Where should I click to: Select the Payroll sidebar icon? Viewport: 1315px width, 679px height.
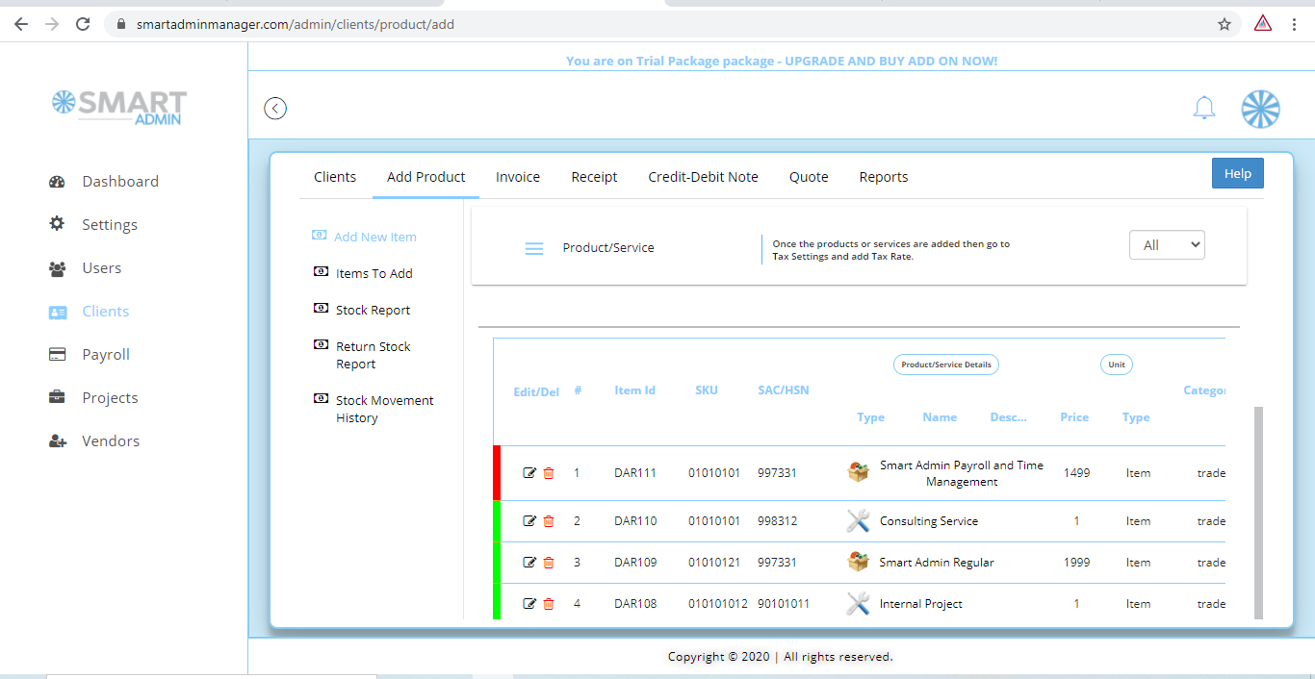(x=58, y=354)
